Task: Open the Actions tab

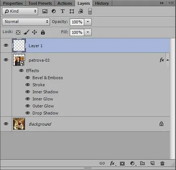Action: [64, 3]
